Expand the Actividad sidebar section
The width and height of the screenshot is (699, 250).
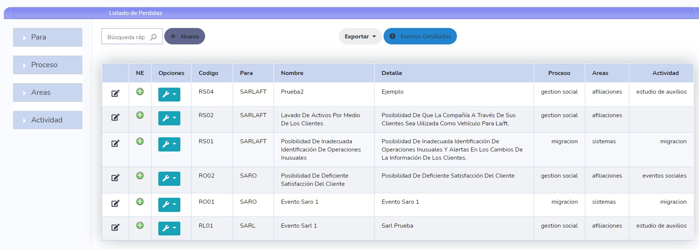[x=48, y=120]
